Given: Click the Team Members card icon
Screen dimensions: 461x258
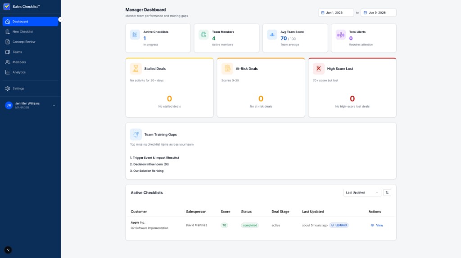Looking at the screenshot, I should [203, 35].
